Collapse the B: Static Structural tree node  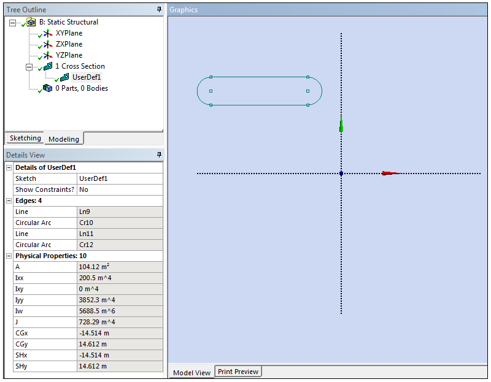[x=12, y=22]
